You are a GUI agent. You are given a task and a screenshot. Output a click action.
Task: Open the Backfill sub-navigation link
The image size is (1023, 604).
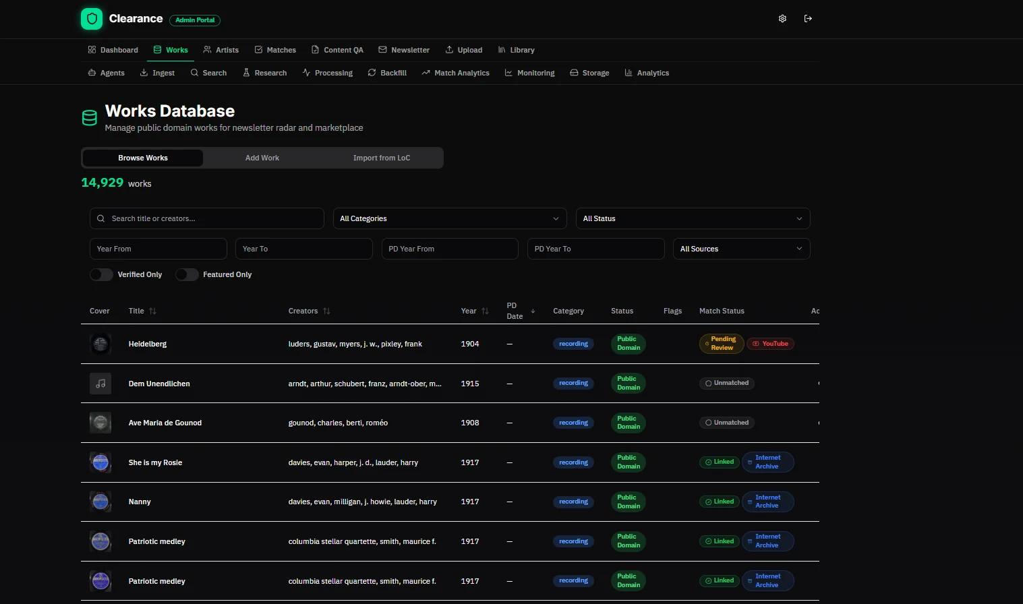point(387,73)
